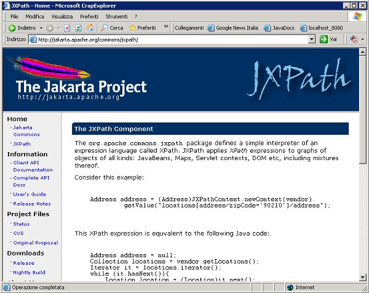Viewport: 369px width, 293px height.
Task: Click the Vai button label
Action: [x=333, y=39]
